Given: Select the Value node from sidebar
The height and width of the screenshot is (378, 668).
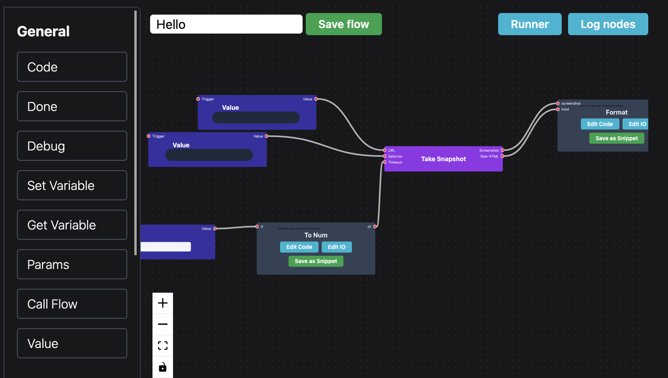Looking at the screenshot, I should tap(72, 343).
